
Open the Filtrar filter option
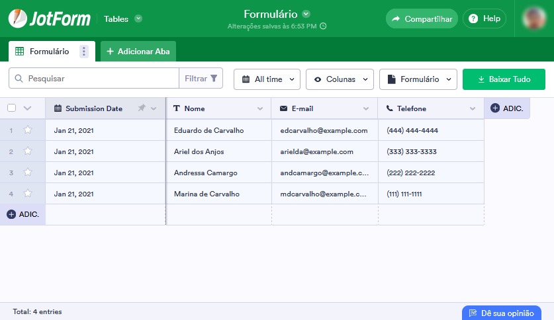(x=201, y=79)
